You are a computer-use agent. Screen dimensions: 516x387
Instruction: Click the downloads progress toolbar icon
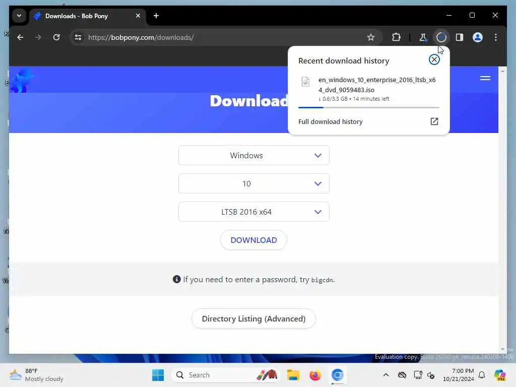point(441,37)
